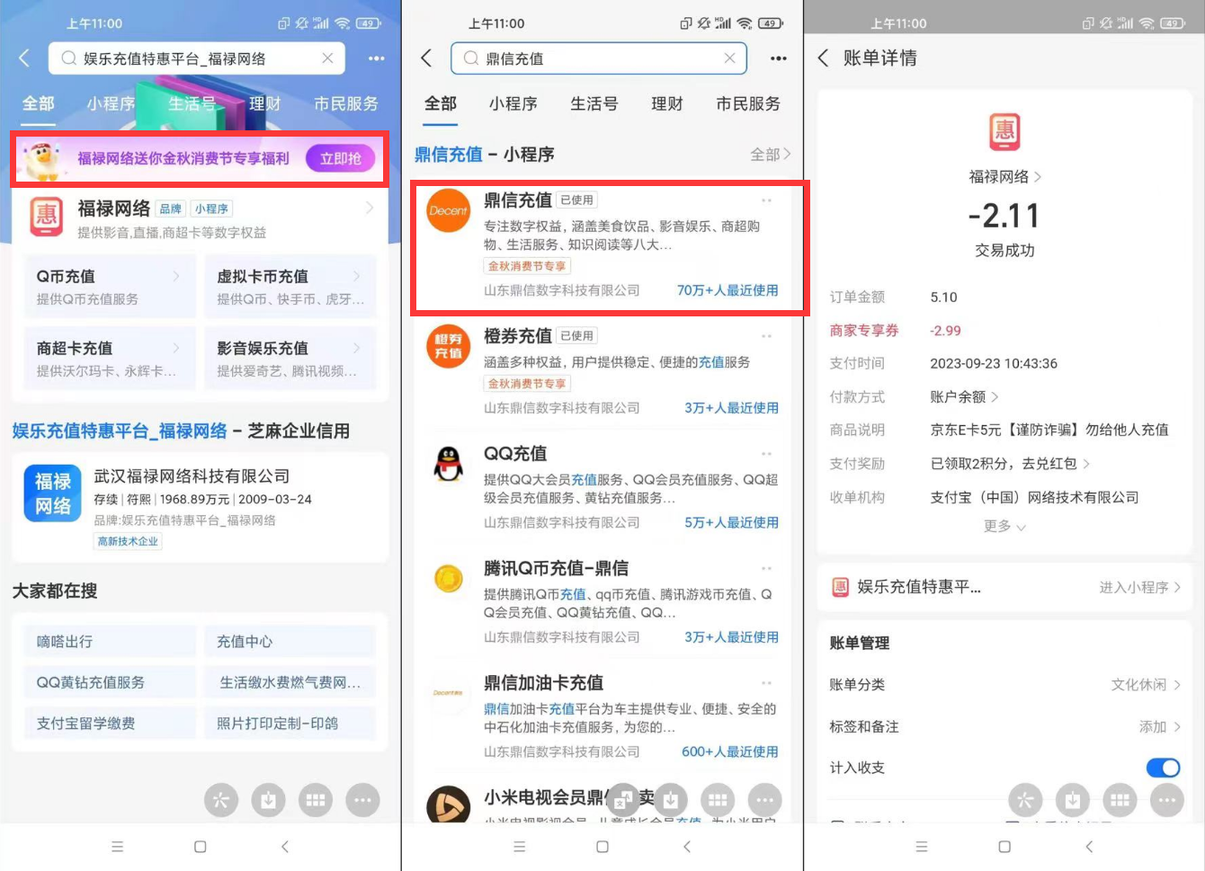Open options dots for 鼎信加油卡充值
This screenshot has height=871, width=1205.
coord(767,683)
